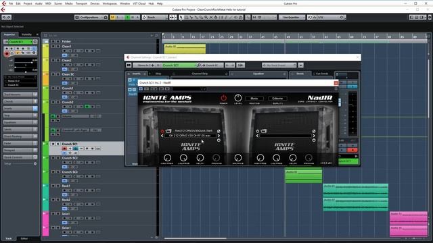Select the Solo1 track name

(66, 213)
